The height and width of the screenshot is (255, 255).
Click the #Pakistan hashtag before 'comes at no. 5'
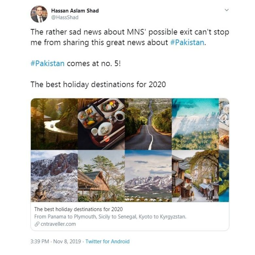47,63
